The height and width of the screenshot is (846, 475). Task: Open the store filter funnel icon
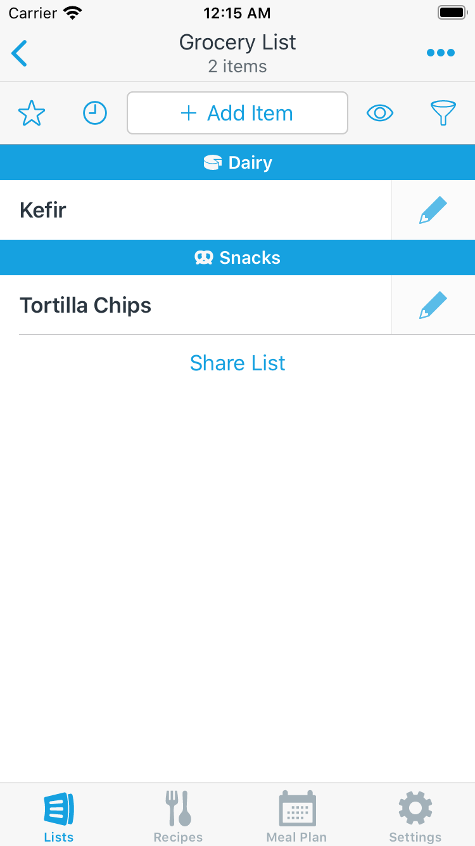coord(443,114)
